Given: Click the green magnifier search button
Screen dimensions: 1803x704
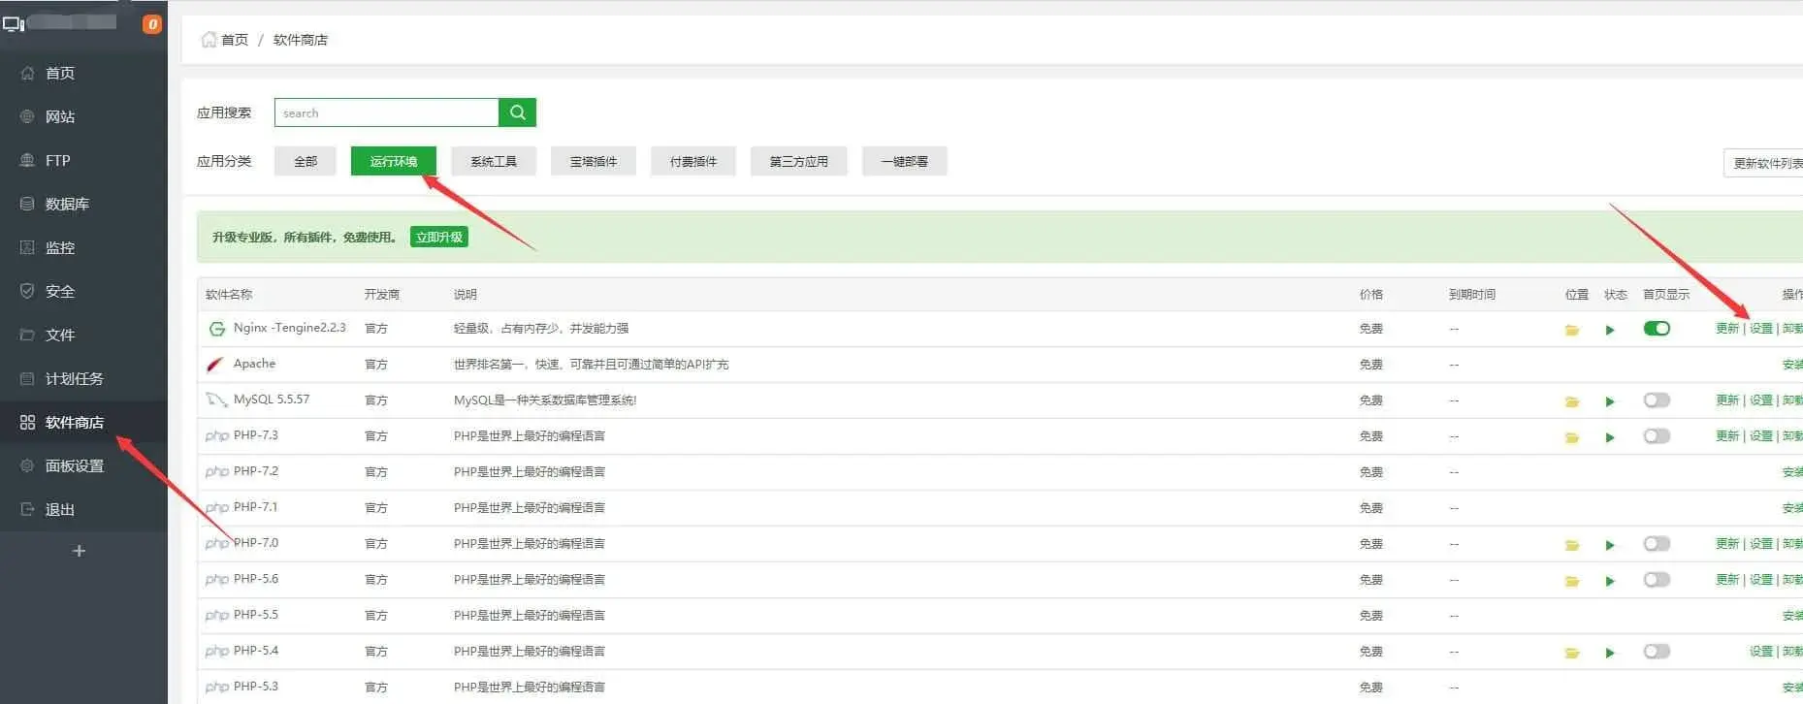Looking at the screenshot, I should (x=517, y=112).
